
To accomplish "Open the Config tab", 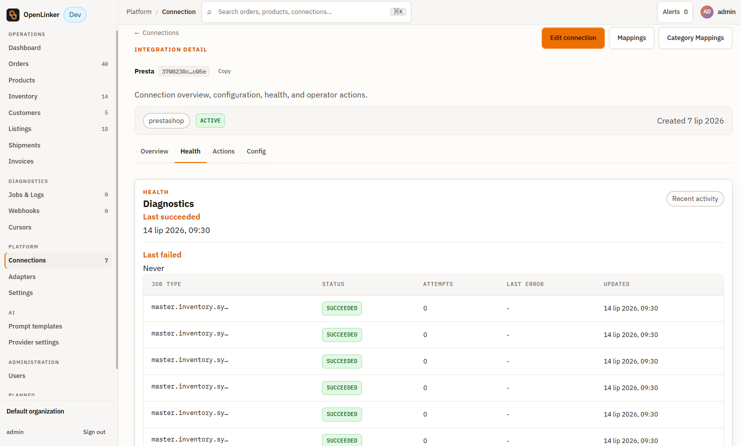I will pyautogui.click(x=256, y=151).
